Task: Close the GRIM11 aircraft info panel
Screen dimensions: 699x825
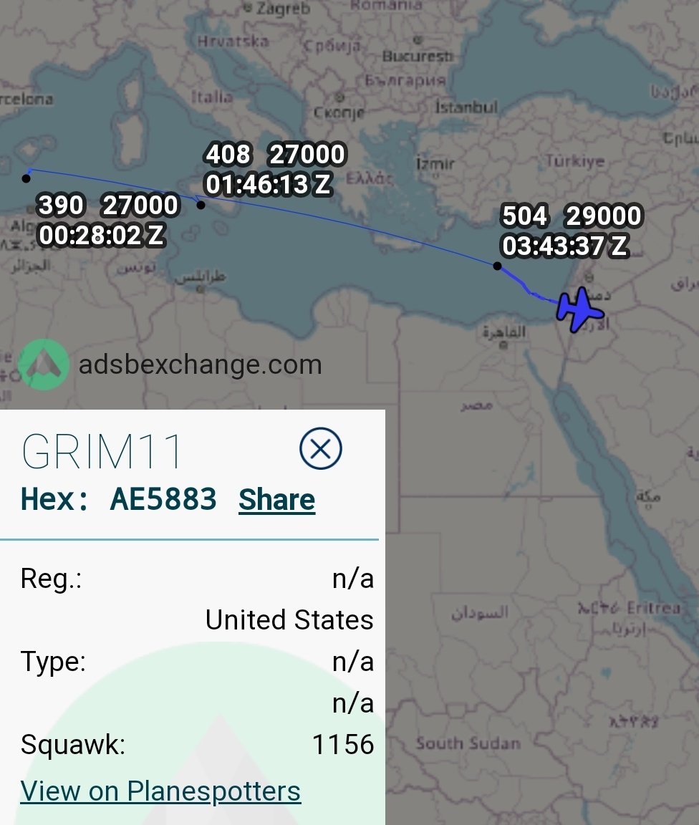Action: 321,449
